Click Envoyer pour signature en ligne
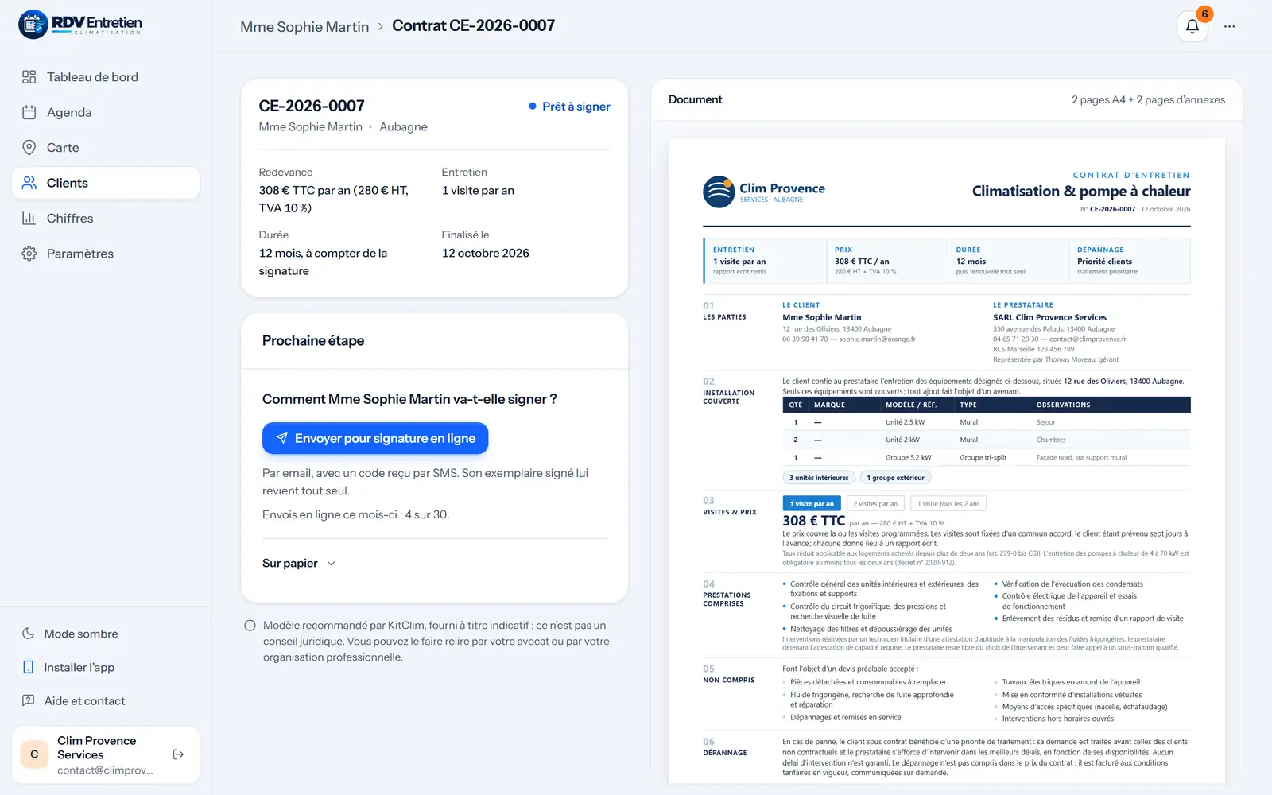The image size is (1272, 795). pos(375,438)
